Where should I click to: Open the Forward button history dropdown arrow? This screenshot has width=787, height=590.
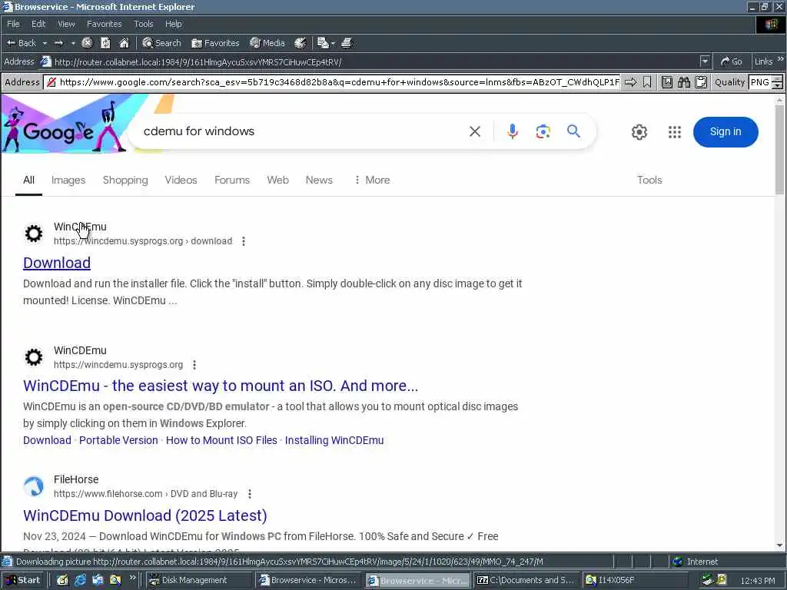(73, 43)
